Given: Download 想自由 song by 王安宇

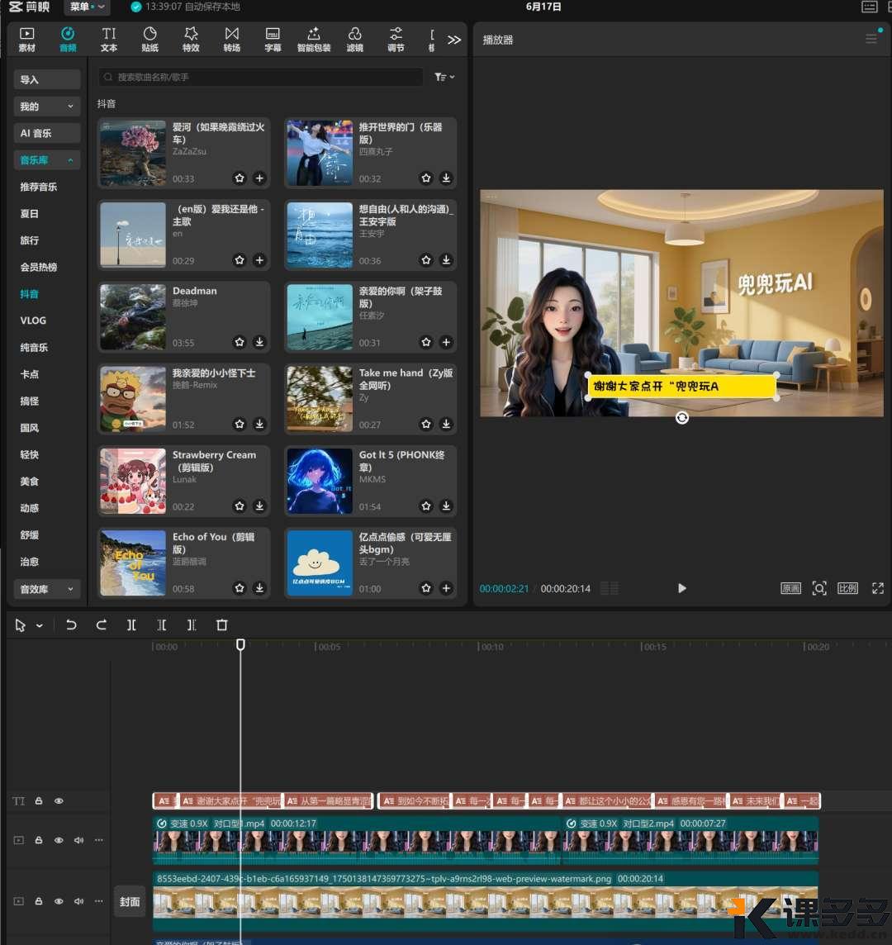Looking at the screenshot, I should tap(446, 260).
